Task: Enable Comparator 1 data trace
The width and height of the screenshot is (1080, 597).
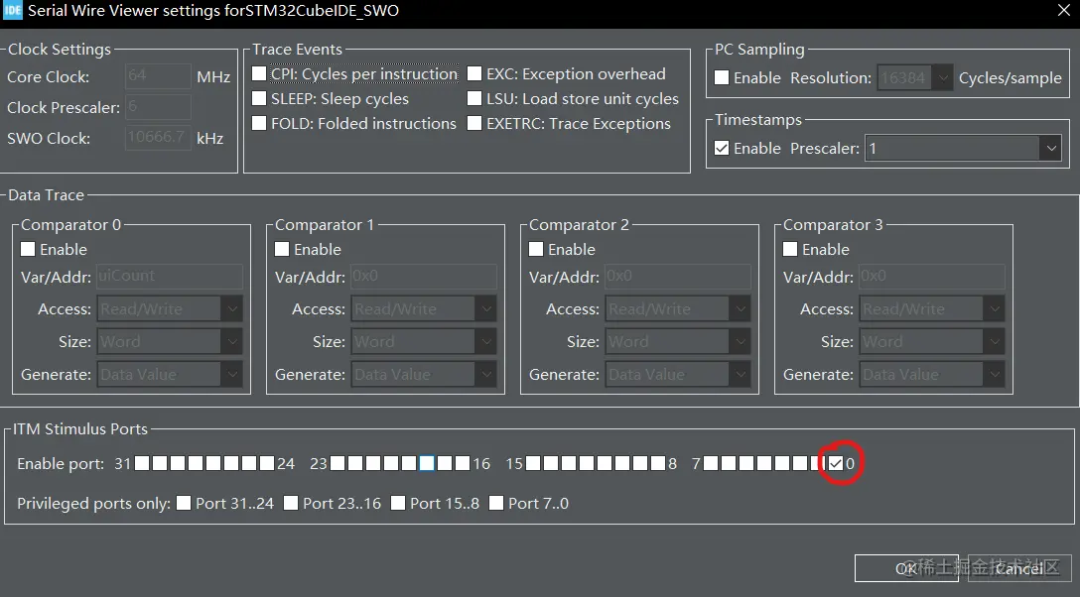Action: click(282, 249)
